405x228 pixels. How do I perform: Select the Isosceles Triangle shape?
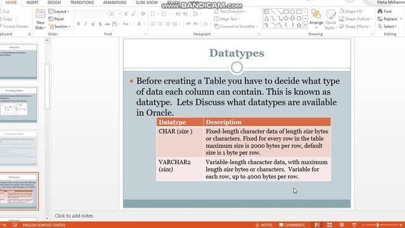(266, 18)
